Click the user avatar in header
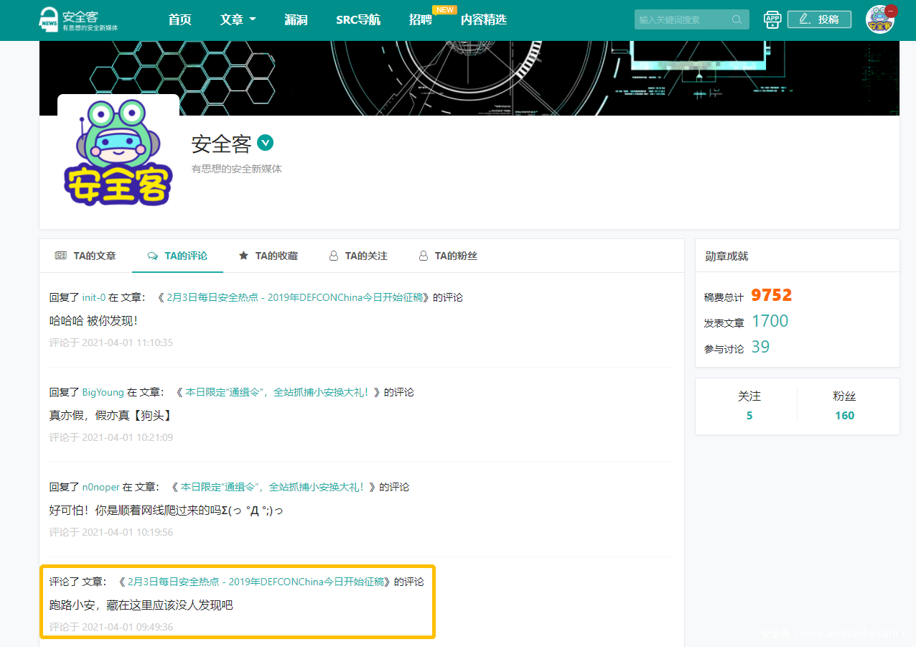Image resolution: width=916 pixels, height=647 pixels. coord(879,19)
